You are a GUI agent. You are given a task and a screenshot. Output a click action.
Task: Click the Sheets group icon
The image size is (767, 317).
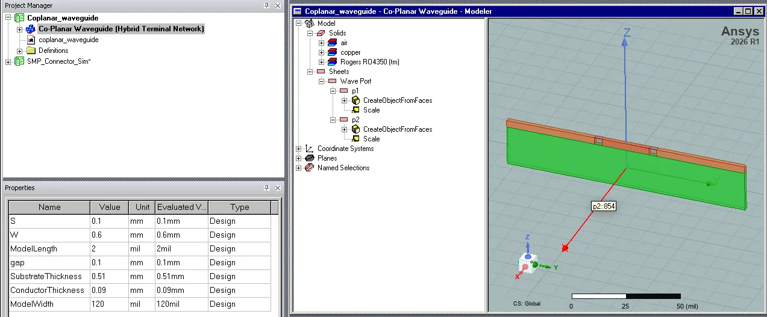[321, 72]
